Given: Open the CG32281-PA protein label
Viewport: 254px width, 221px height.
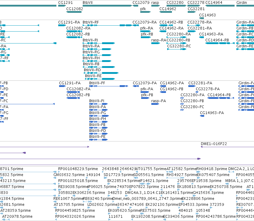Looking at the screenshot, I should (x=200, y=83).
